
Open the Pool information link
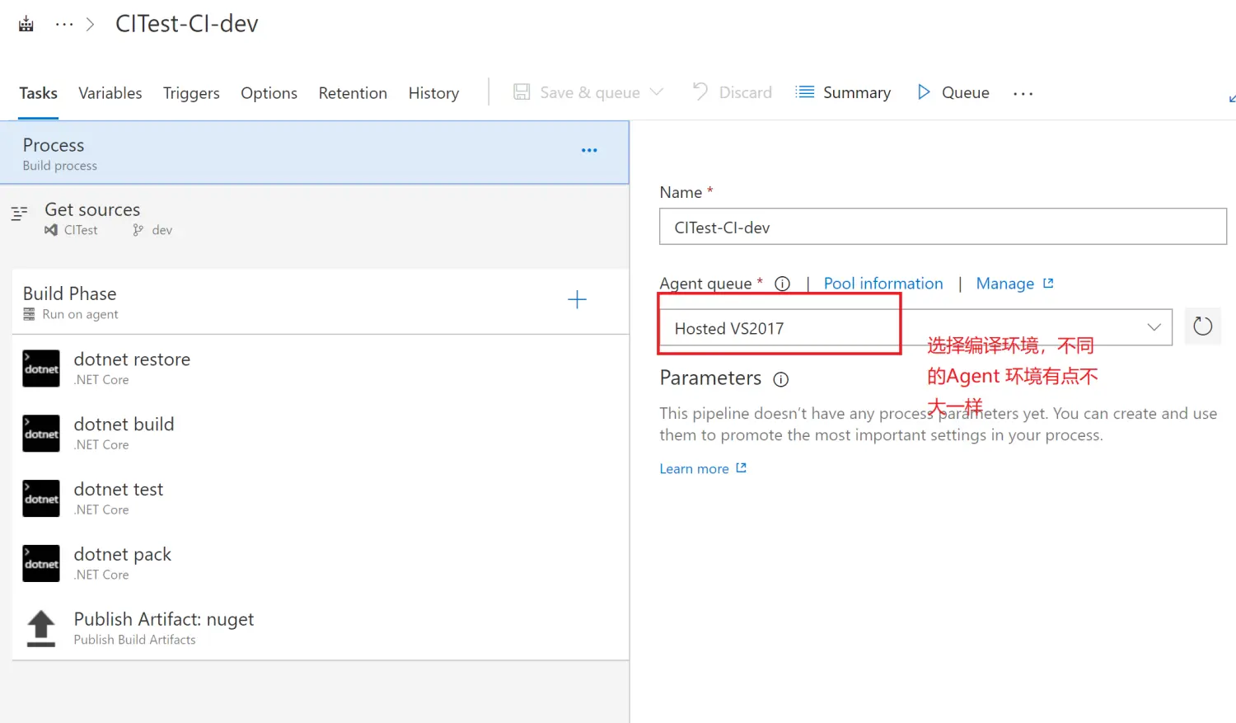coord(883,284)
